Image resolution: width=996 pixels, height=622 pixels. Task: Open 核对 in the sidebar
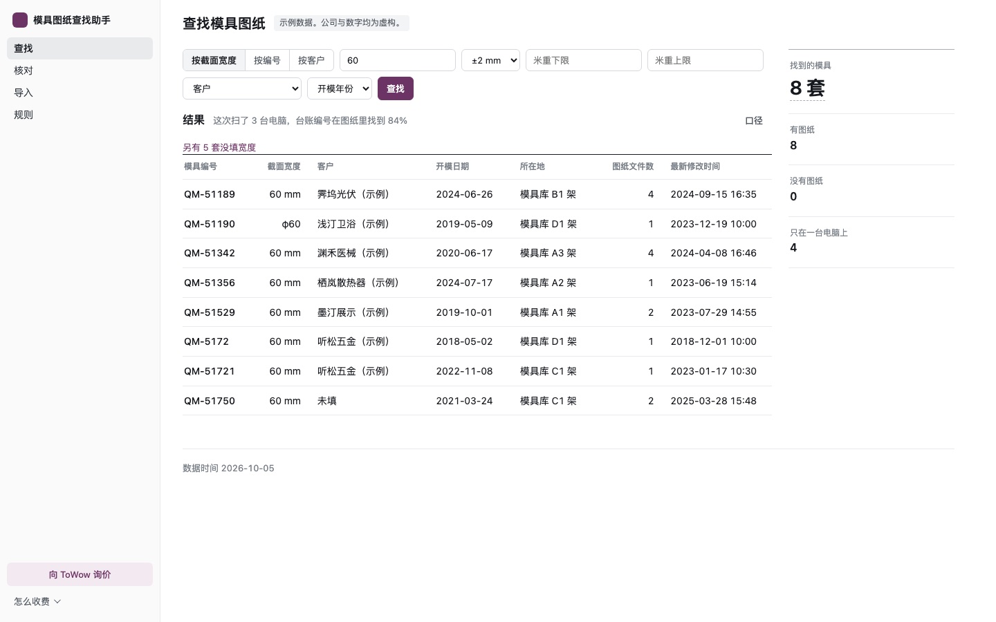pos(80,70)
